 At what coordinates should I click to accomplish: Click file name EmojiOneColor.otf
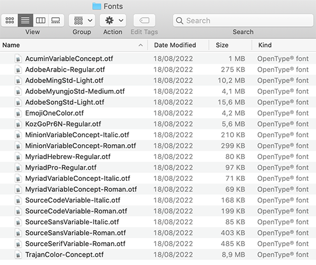coord(54,113)
